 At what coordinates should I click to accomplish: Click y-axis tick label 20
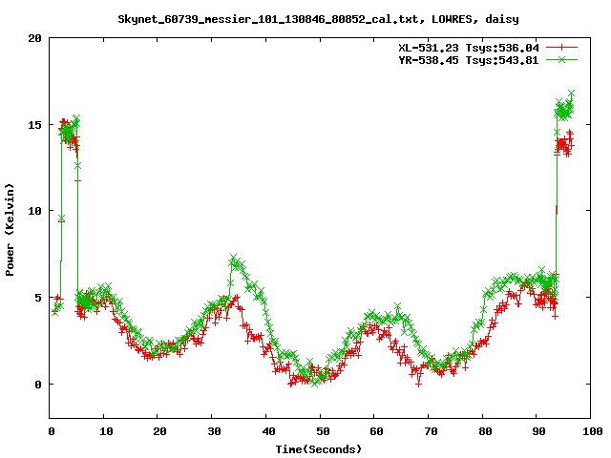click(34, 38)
